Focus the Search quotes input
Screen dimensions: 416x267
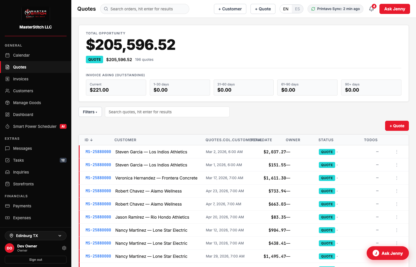pyautogui.click(x=167, y=112)
